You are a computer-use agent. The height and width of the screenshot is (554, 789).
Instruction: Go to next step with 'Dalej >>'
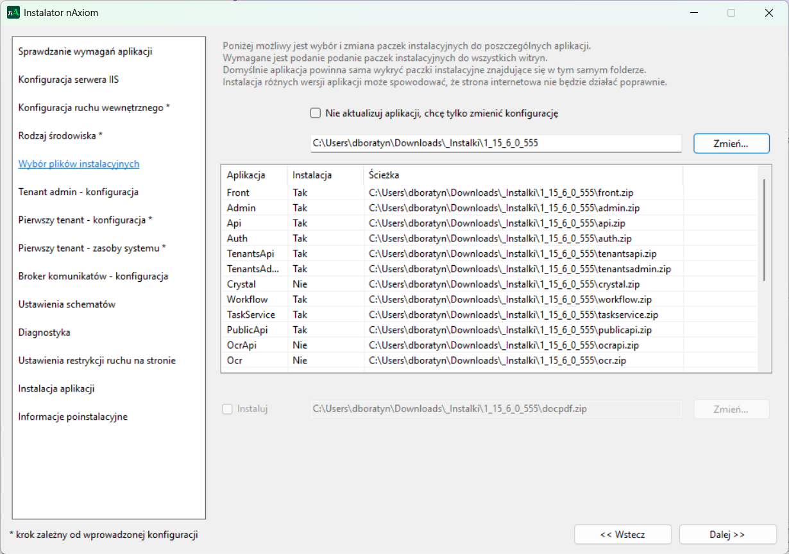point(727,534)
